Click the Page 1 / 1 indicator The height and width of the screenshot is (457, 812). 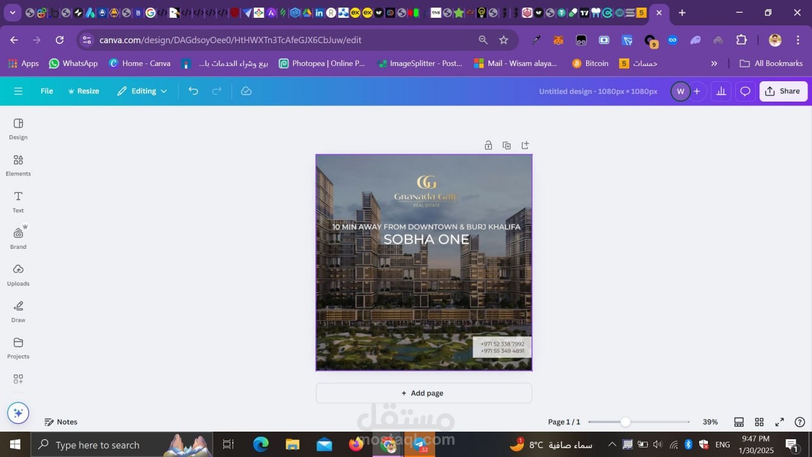[564, 422]
